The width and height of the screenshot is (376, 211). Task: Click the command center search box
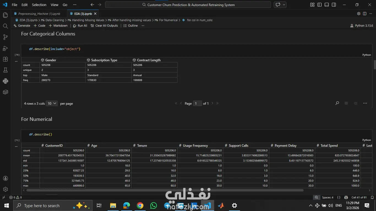point(188,5)
